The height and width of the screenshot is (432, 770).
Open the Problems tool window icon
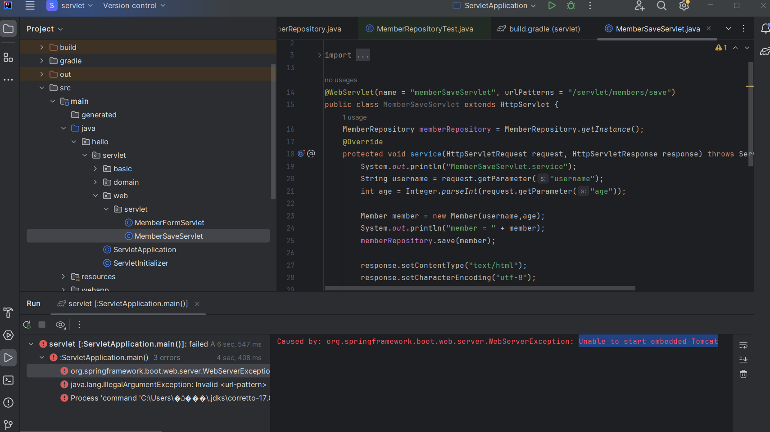8,403
